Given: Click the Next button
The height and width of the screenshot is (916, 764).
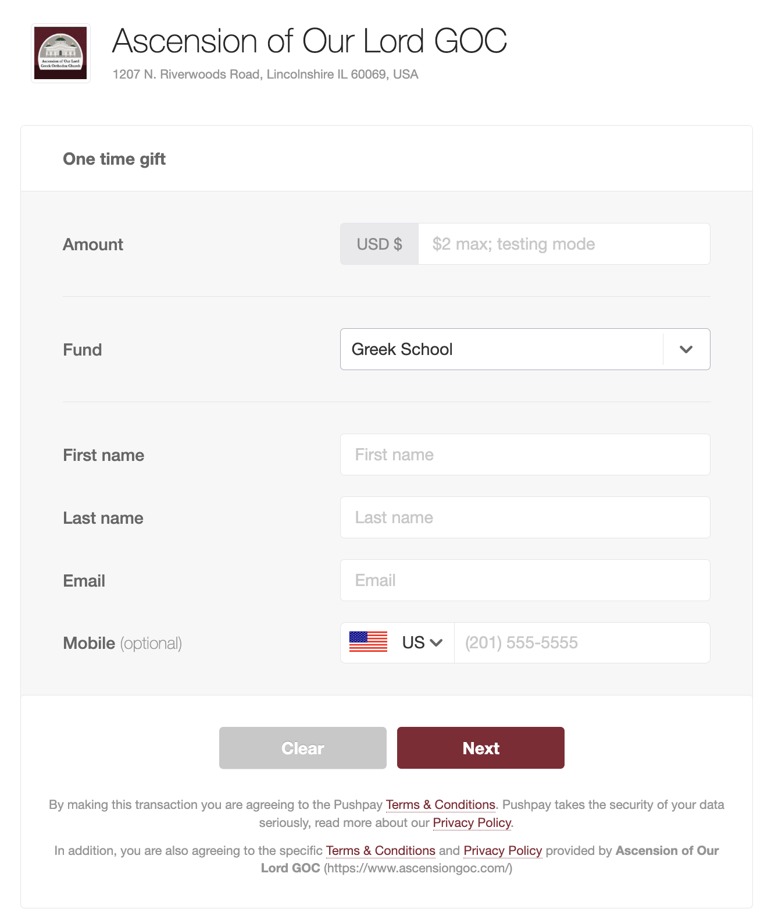Looking at the screenshot, I should (x=481, y=748).
